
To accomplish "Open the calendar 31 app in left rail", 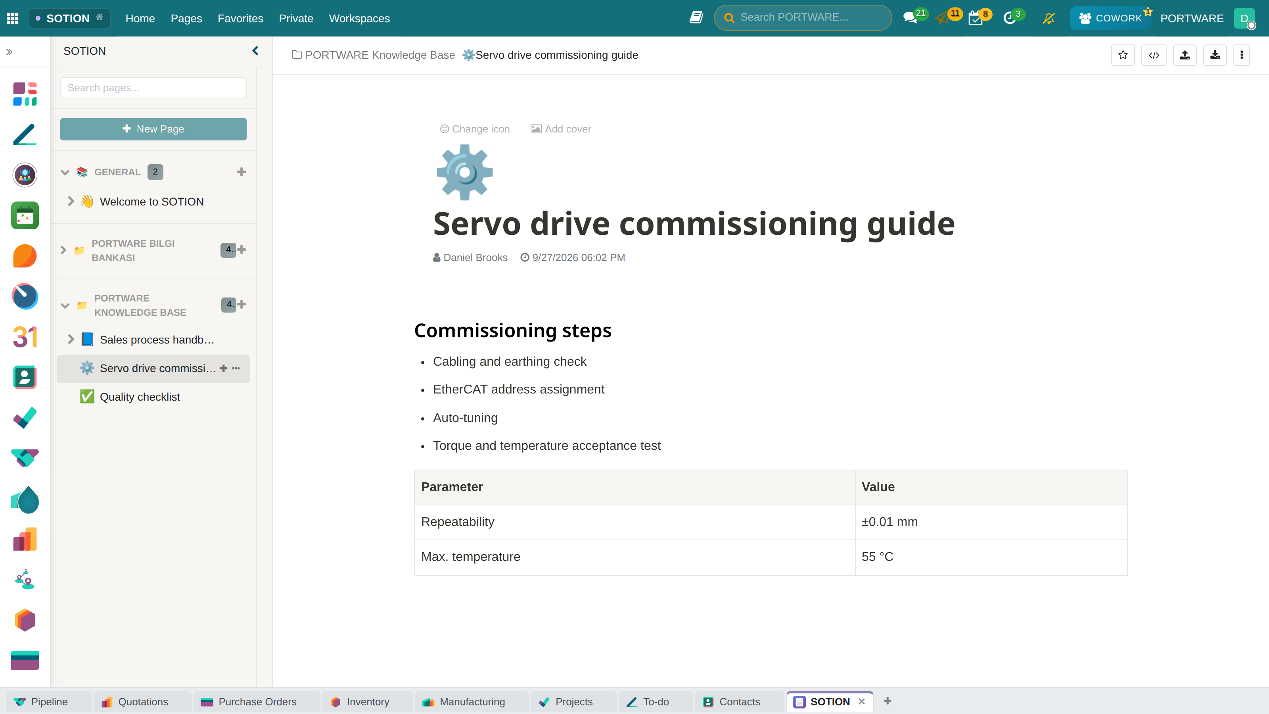I will coord(25,337).
